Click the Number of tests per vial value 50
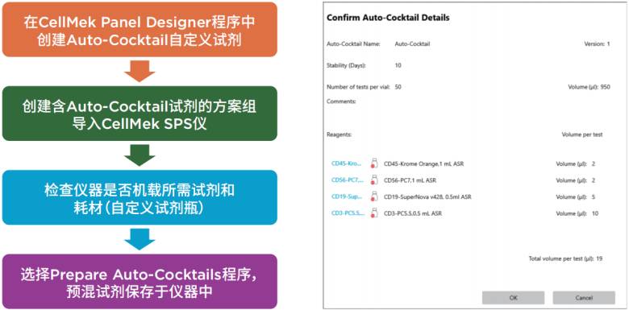The height and width of the screenshot is (310, 629). pos(398,87)
